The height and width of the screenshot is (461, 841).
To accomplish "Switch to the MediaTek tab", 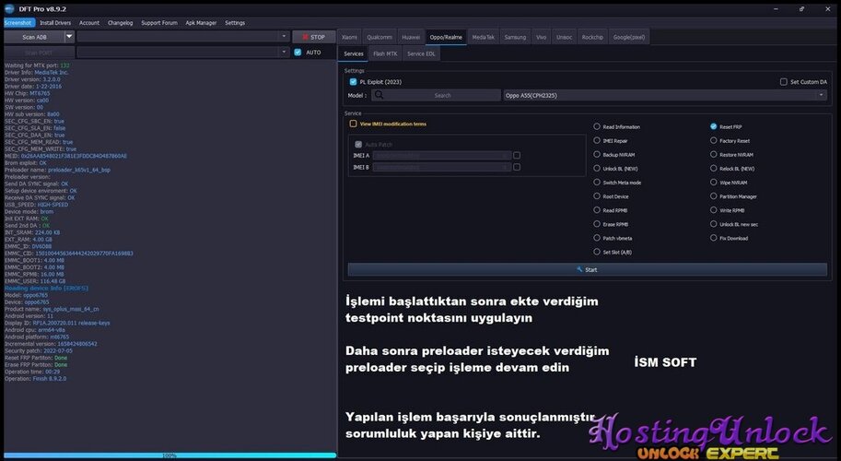I will coord(484,37).
